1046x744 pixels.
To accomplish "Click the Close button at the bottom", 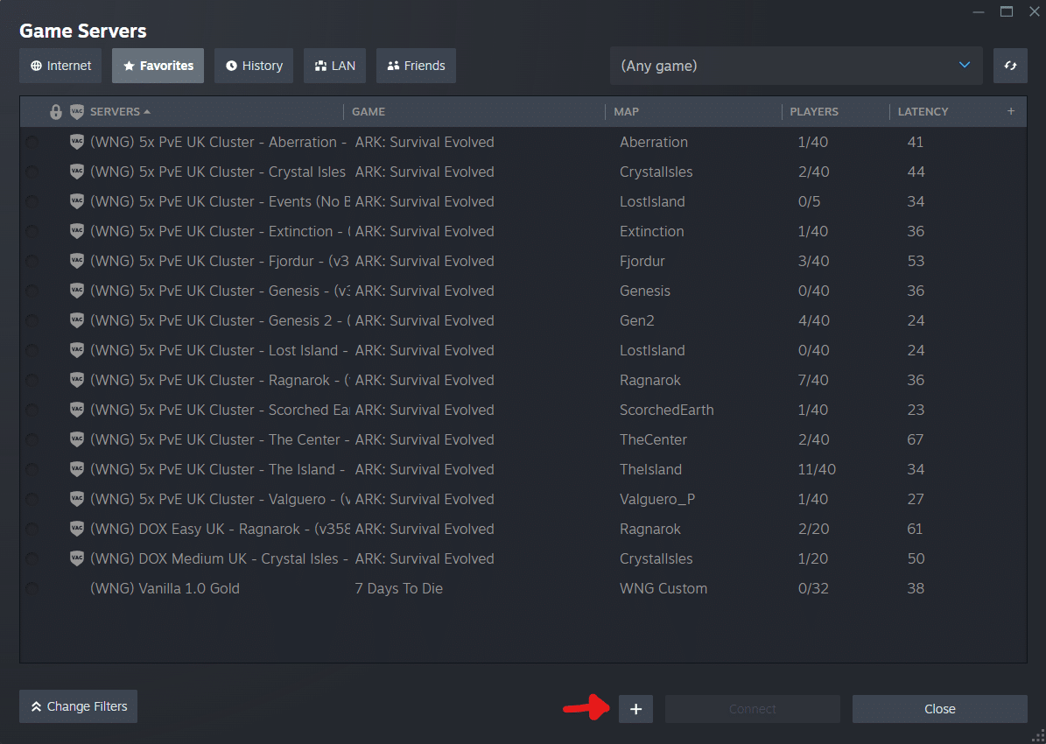I will [x=940, y=709].
